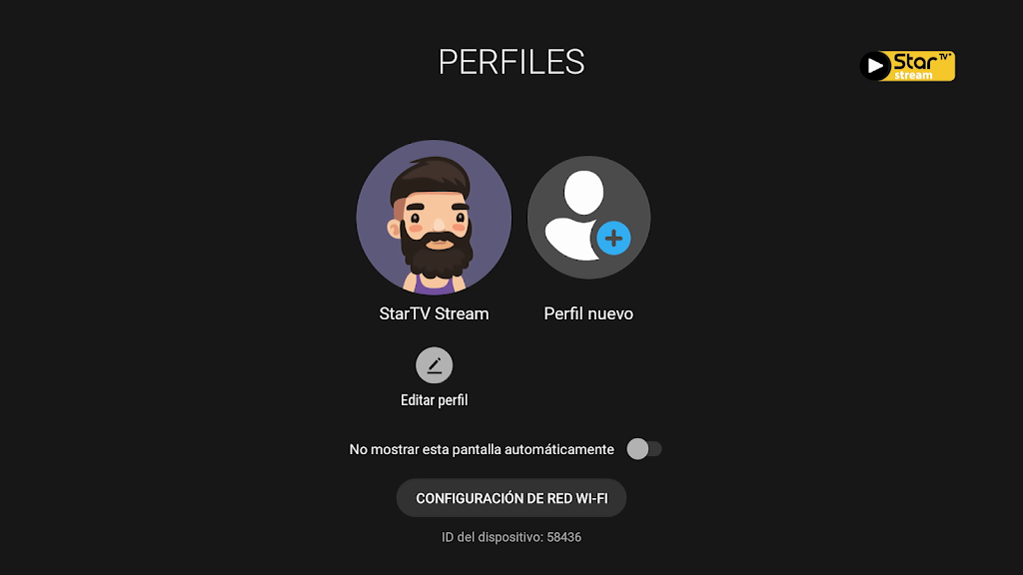Click the pencil edit icon
The image size is (1023, 575).
click(x=434, y=365)
